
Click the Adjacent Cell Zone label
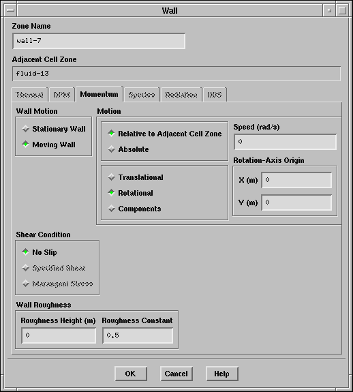44,59
